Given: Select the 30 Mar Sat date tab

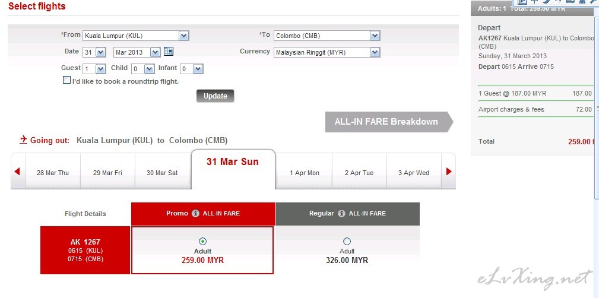Looking at the screenshot, I should click(x=162, y=172).
